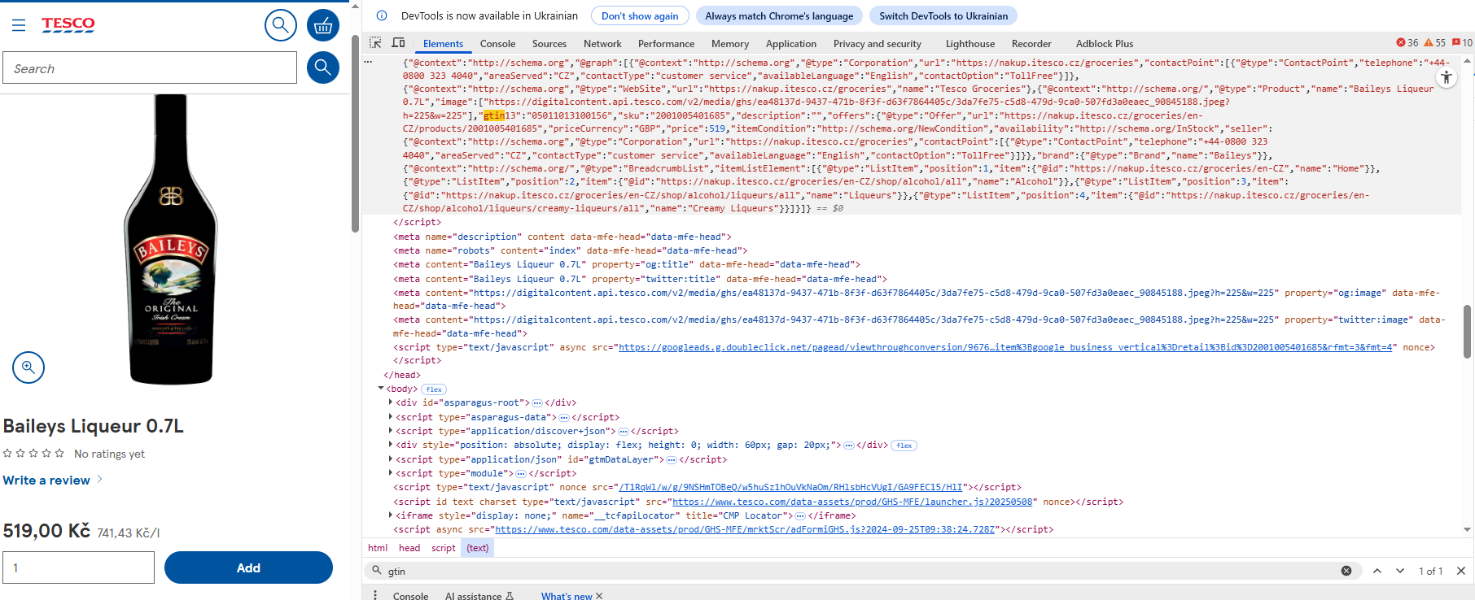This screenshot has height=600, width=1475.
Task: Click the accessibility tree toggle button
Action: click(x=1447, y=78)
